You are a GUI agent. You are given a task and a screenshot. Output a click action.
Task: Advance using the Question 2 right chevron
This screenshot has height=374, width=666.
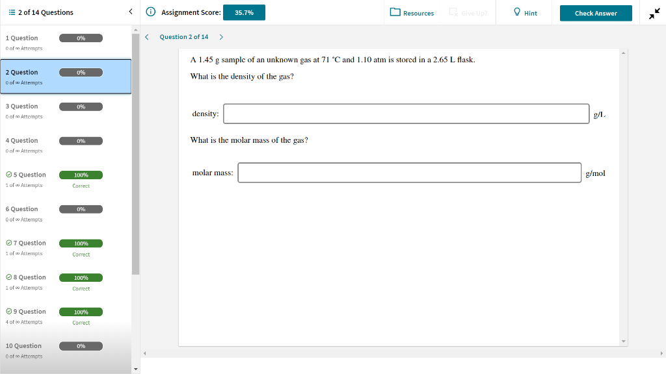coord(221,38)
